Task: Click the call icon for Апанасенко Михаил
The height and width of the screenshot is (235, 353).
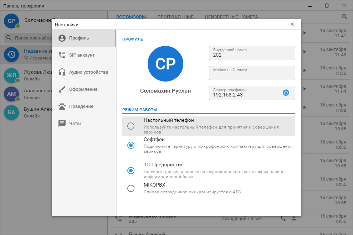Action: coord(283,218)
